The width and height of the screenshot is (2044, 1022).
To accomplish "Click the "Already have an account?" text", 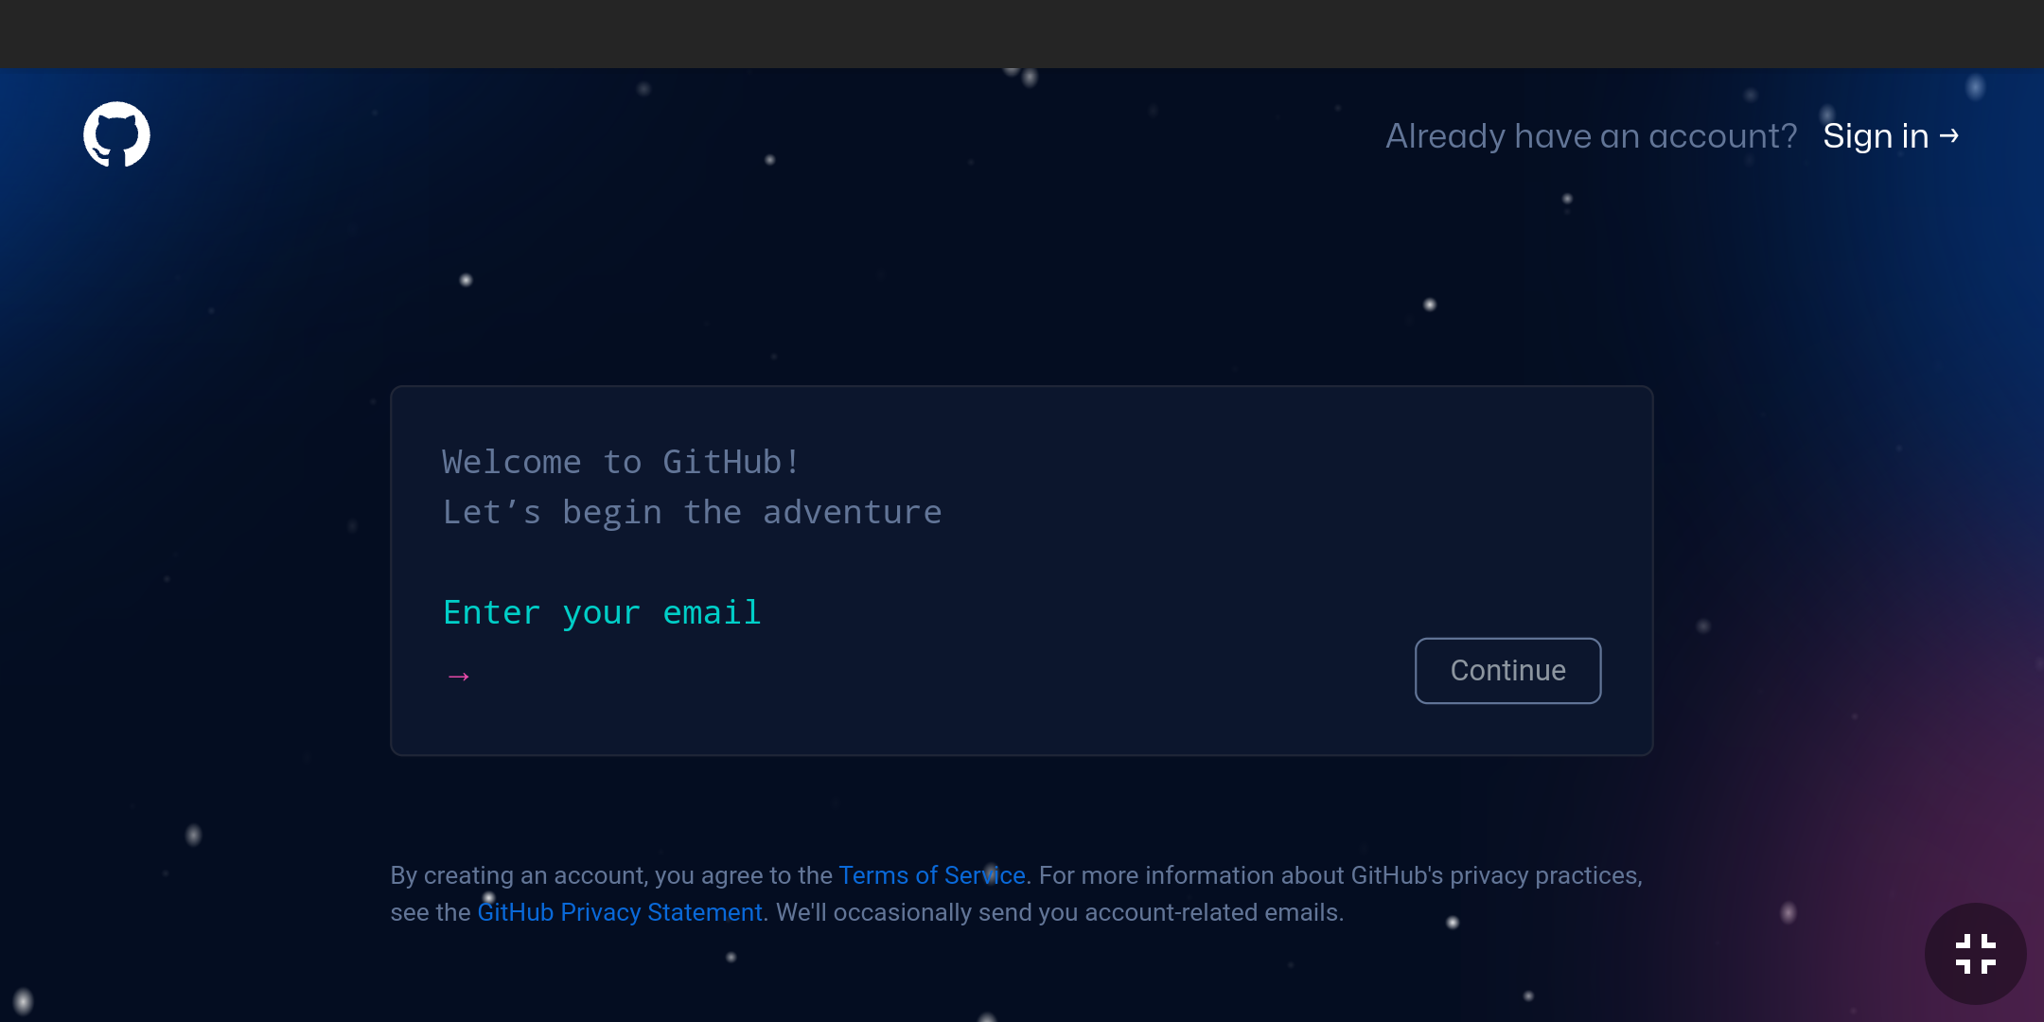I will (1591, 136).
